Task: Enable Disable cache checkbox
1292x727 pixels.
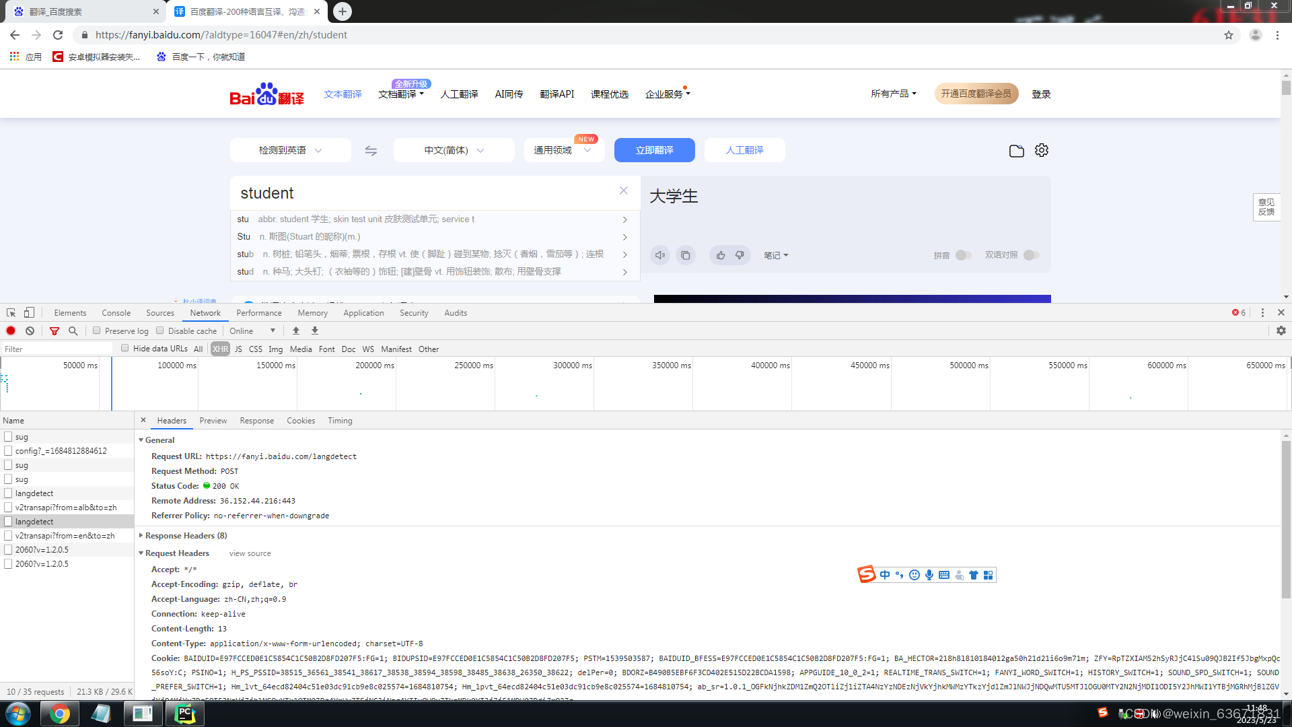Action: coord(160,331)
